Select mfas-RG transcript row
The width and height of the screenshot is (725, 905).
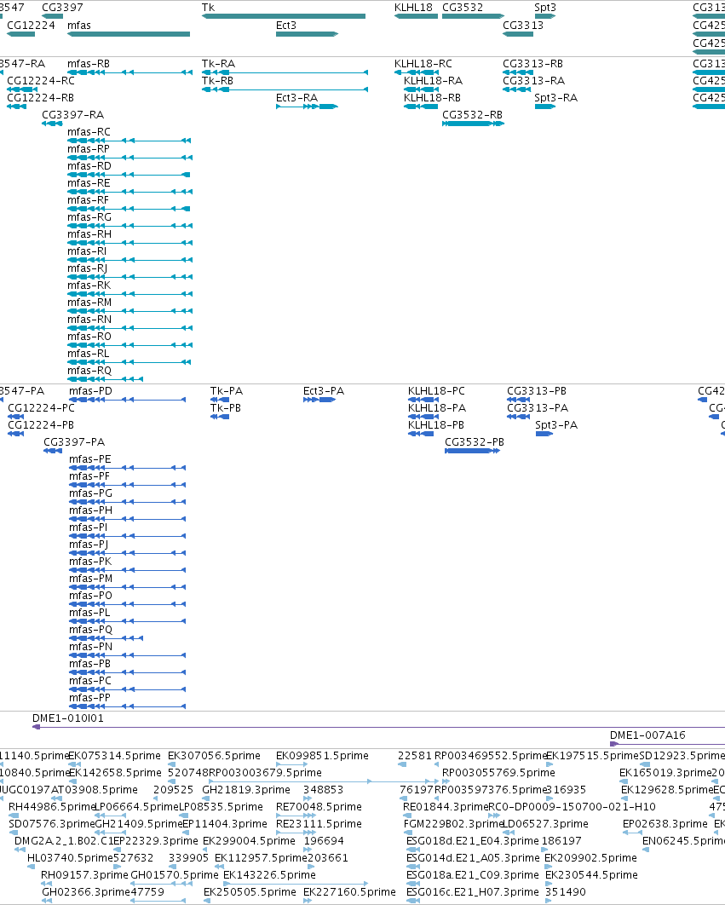(129, 226)
